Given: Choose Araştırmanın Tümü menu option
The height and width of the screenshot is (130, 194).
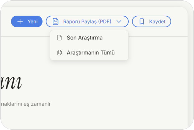Looking at the screenshot, I should point(89,52).
